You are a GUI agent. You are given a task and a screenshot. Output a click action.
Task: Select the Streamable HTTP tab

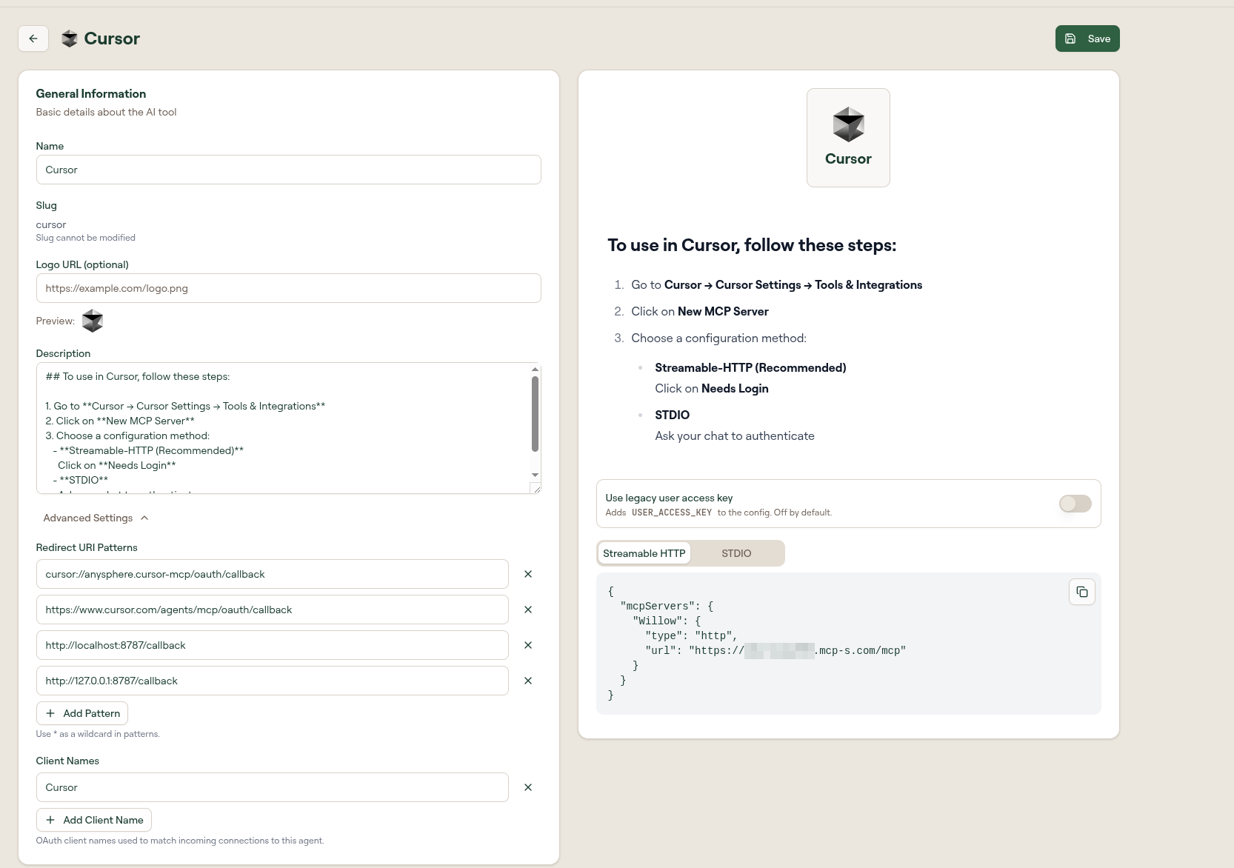point(644,553)
